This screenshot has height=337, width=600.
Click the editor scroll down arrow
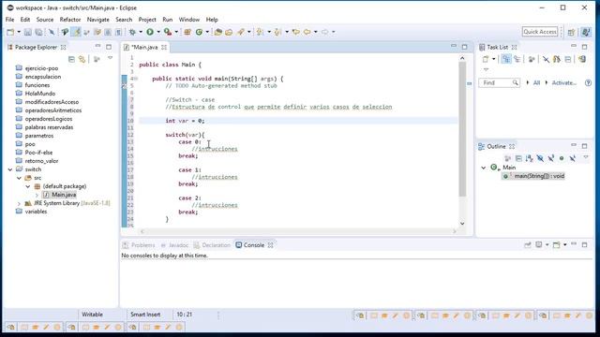462,224
